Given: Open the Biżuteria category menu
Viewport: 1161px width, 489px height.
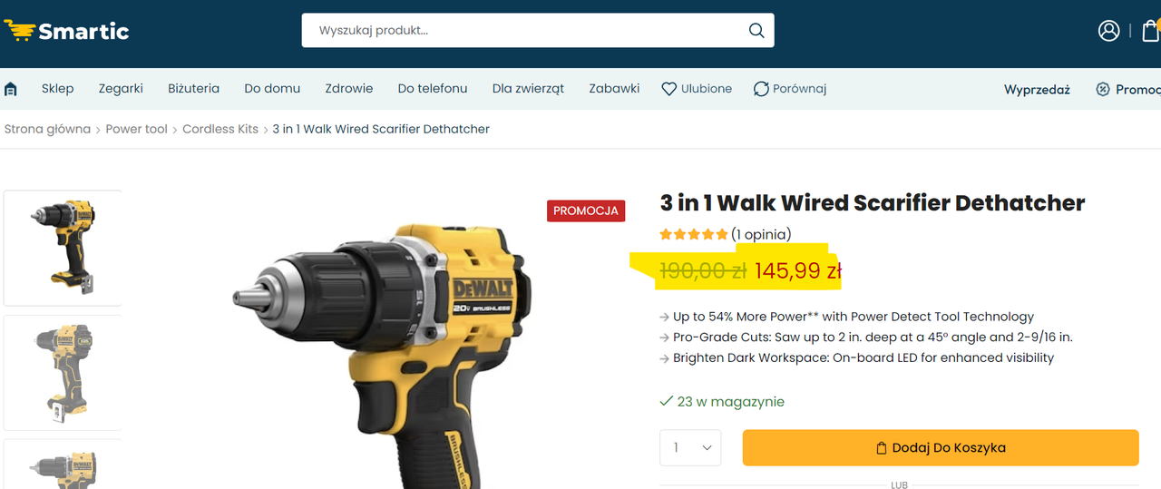Looking at the screenshot, I should click(193, 88).
